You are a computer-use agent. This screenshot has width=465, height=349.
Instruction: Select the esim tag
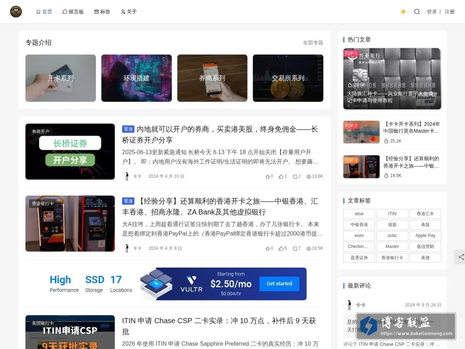pyautogui.click(x=359, y=235)
